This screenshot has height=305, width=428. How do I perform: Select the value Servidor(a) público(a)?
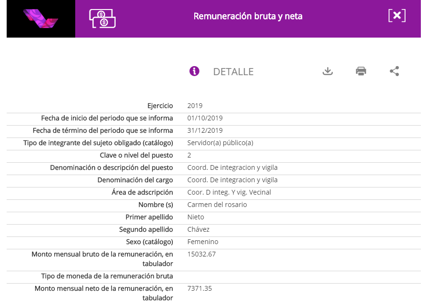pyautogui.click(x=220, y=143)
